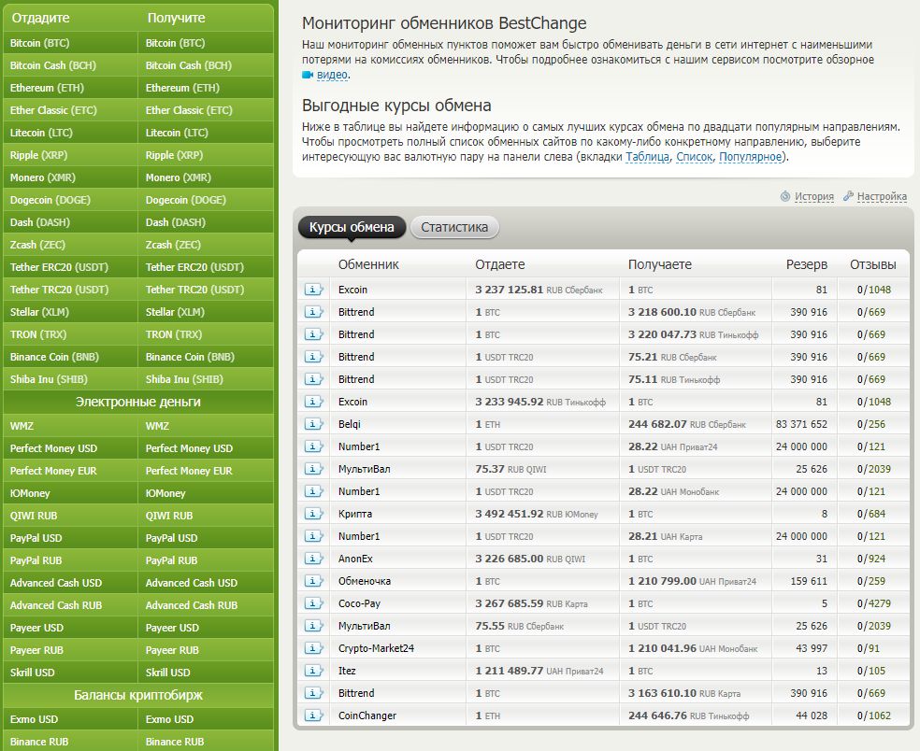Screen dimensions: 920x751
Task: Open info icon for Excoin Сбербанк row
Action: click(313, 290)
